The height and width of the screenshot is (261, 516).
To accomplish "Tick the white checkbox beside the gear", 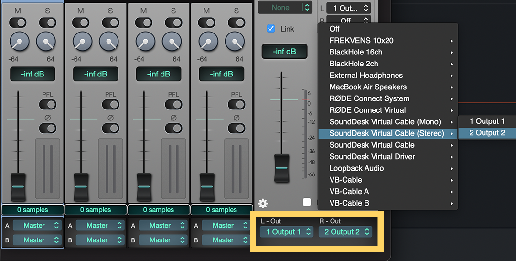I will pos(307,202).
